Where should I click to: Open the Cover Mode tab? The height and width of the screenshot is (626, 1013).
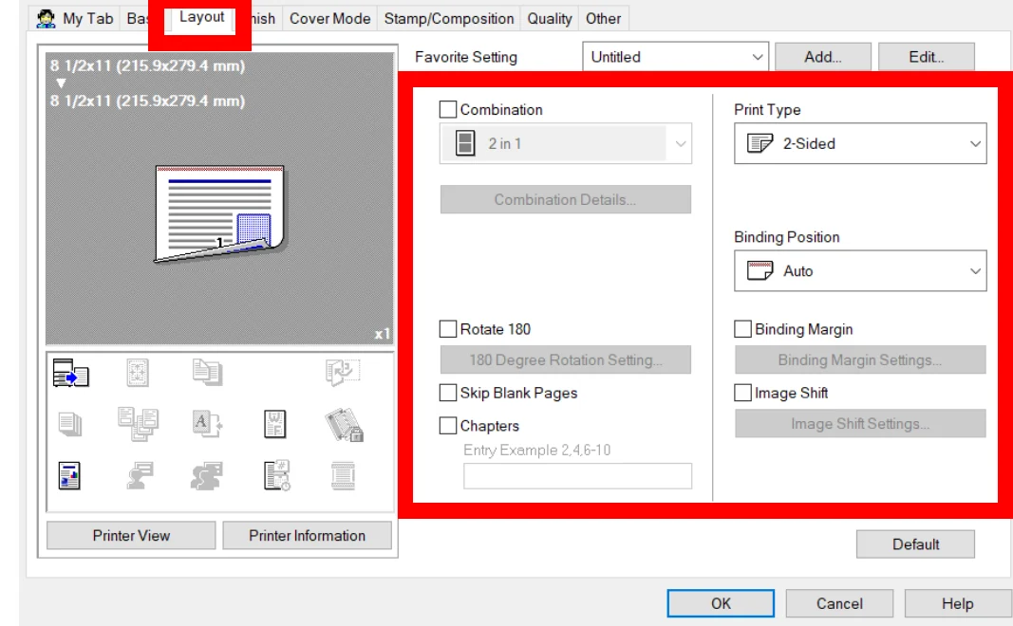coord(329,19)
